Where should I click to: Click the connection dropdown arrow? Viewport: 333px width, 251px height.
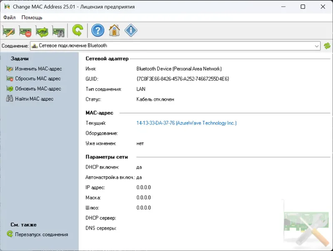(x=317, y=46)
